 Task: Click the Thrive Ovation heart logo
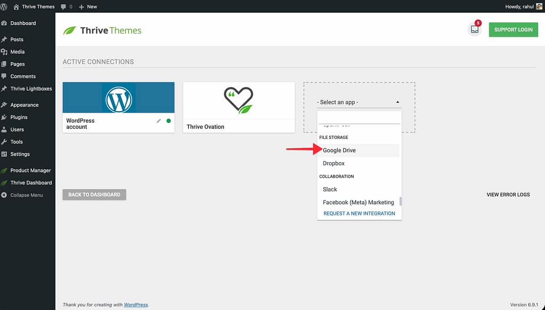pos(239,100)
